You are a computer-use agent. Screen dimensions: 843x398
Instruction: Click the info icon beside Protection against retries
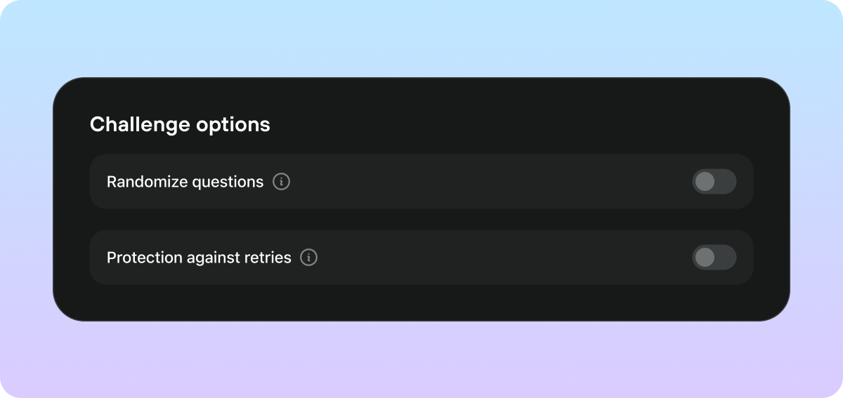point(308,258)
